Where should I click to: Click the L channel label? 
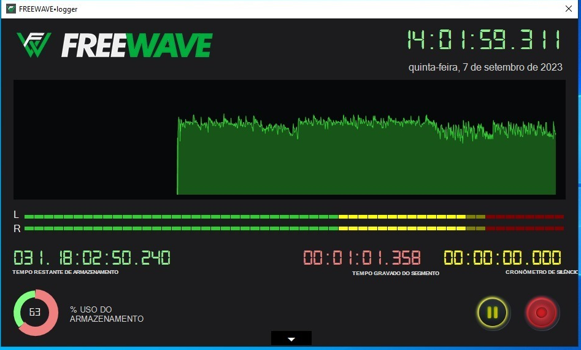coord(16,215)
